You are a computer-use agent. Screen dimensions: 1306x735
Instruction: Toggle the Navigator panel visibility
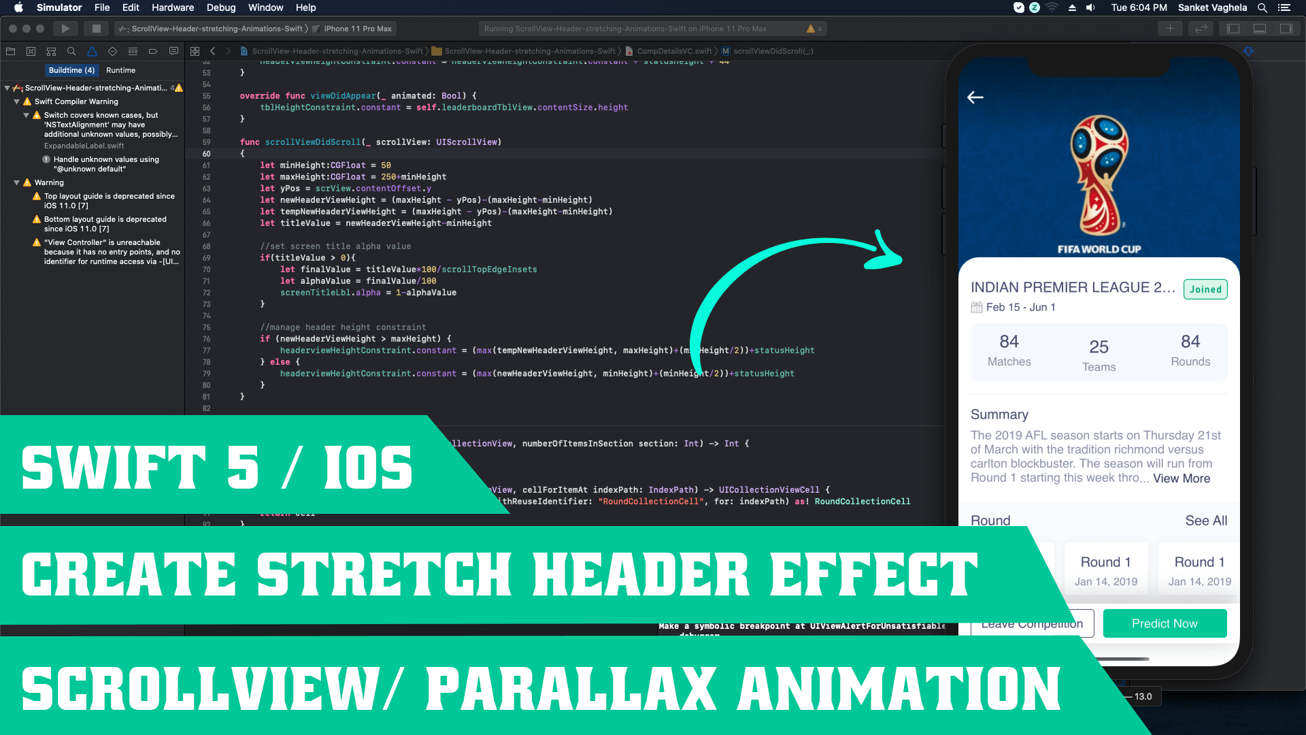pyautogui.click(x=1233, y=29)
